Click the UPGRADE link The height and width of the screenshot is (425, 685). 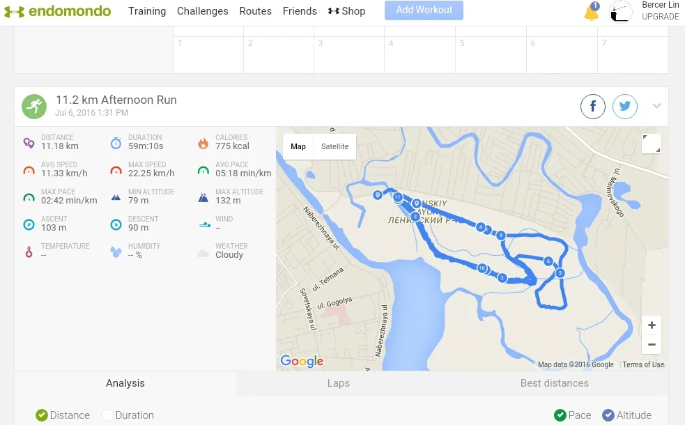[660, 17]
